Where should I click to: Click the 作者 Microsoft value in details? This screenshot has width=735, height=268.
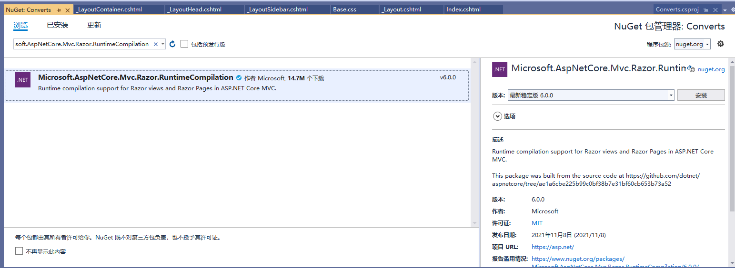(x=545, y=211)
